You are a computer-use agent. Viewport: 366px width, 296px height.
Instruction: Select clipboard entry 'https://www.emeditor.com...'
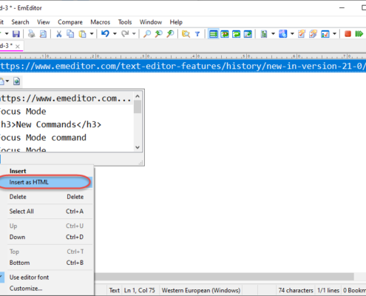point(67,98)
